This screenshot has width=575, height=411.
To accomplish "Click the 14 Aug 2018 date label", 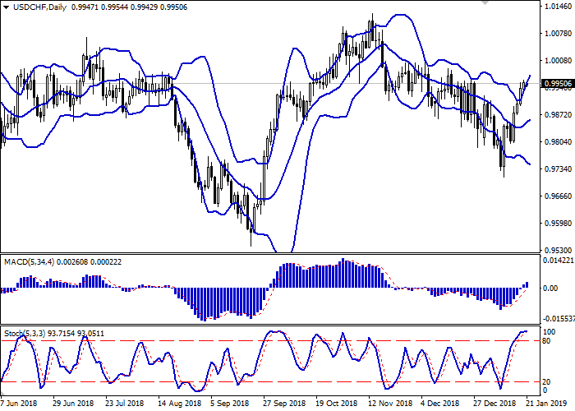I will 180,404.
